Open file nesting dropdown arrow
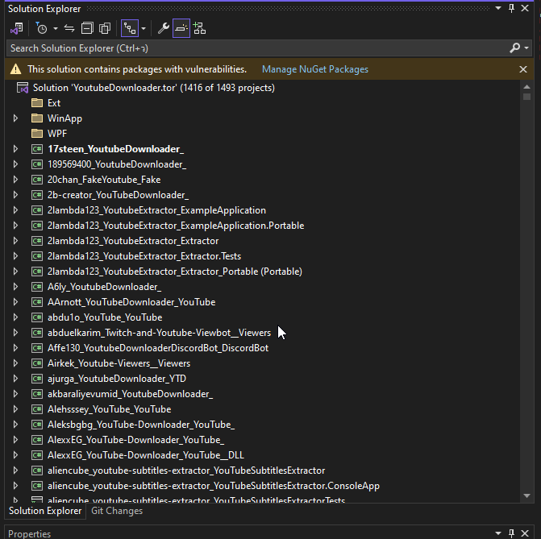 (144, 28)
